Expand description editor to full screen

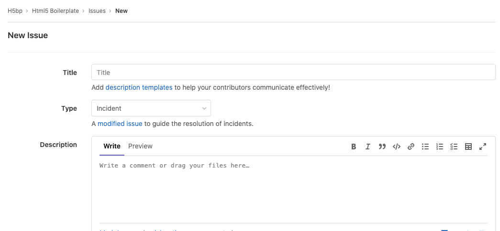pyautogui.click(x=483, y=147)
